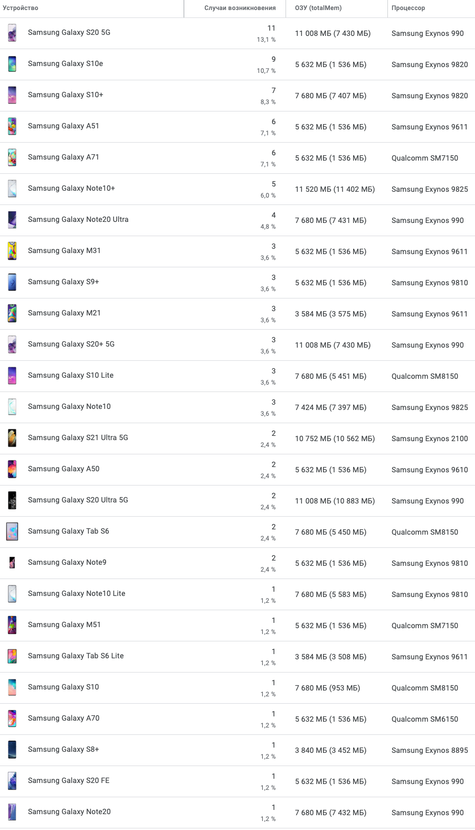Click the Samsung Galaxy S8+ device thumbnail
This screenshot has width=475, height=830.
[12, 750]
